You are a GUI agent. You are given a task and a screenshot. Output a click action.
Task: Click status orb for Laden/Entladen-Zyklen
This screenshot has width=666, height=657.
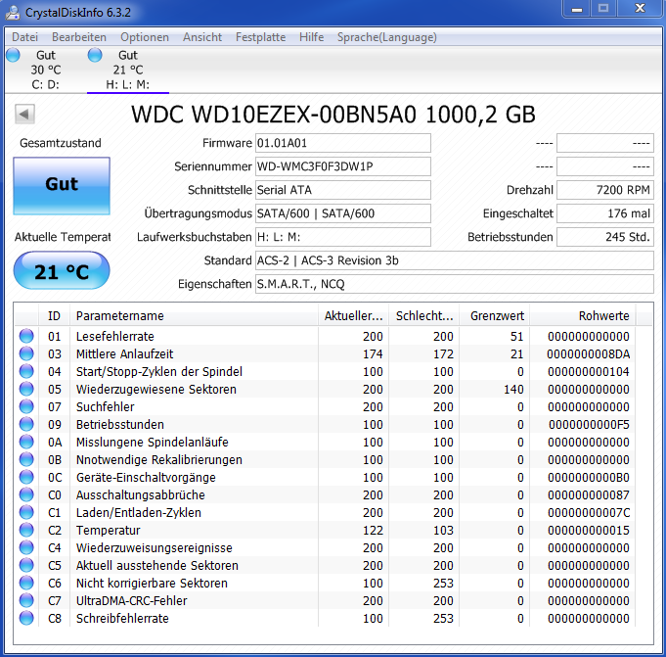tap(26, 512)
